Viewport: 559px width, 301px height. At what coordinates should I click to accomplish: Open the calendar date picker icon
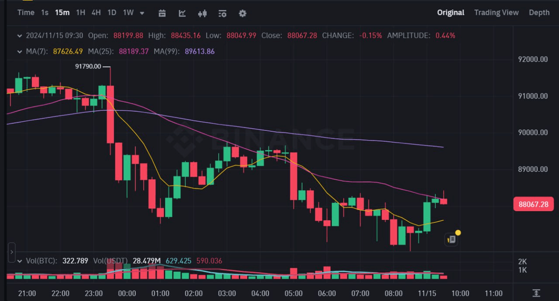pyautogui.click(x=162, y=13)
